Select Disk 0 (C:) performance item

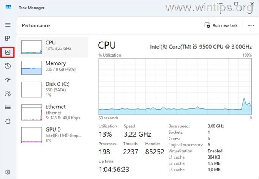click(53, 89)
